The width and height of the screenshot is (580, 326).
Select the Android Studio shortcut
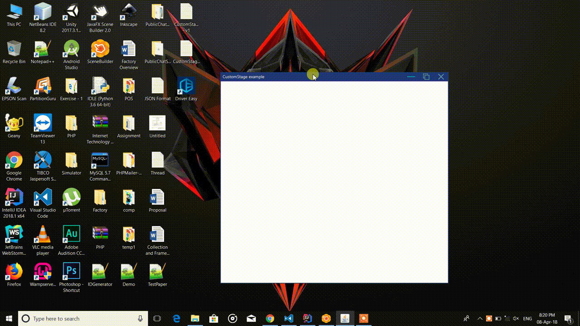(x=71, y=54)
